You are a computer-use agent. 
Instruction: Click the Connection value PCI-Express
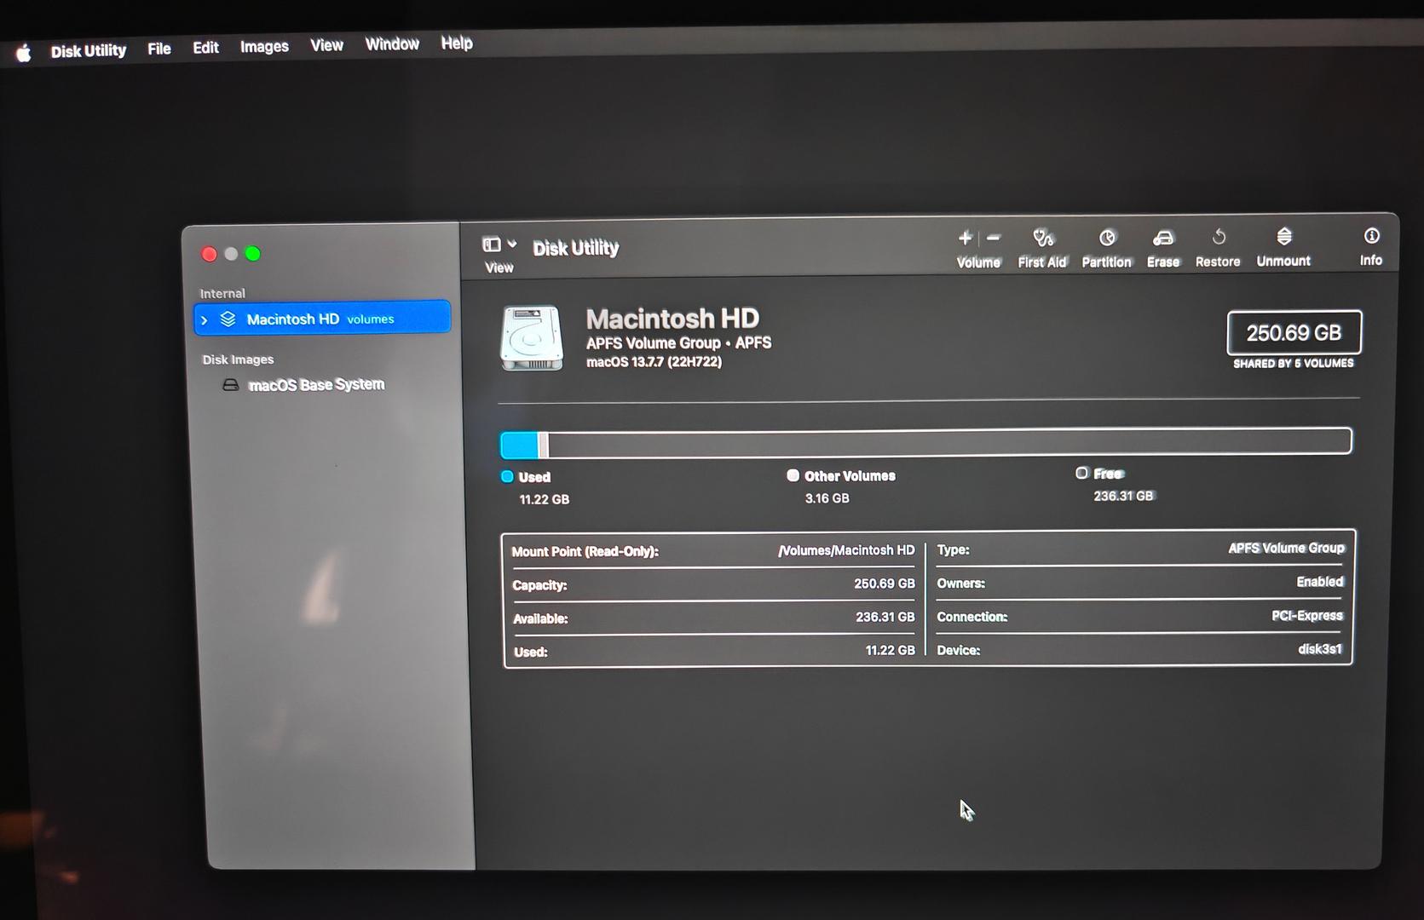click(1307, 615)
